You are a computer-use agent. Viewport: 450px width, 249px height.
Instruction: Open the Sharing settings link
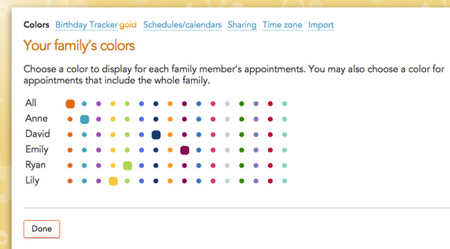(242, 25)
